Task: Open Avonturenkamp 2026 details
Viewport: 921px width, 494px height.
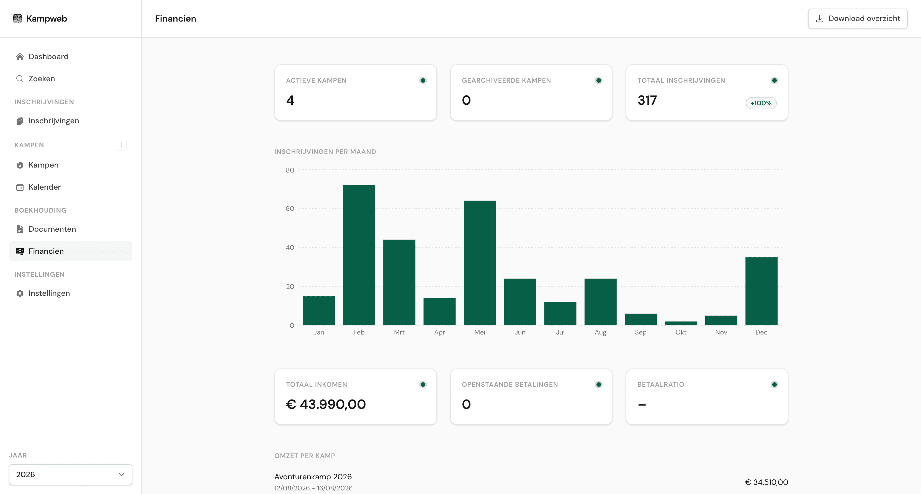Action: (x=313, y=477)
